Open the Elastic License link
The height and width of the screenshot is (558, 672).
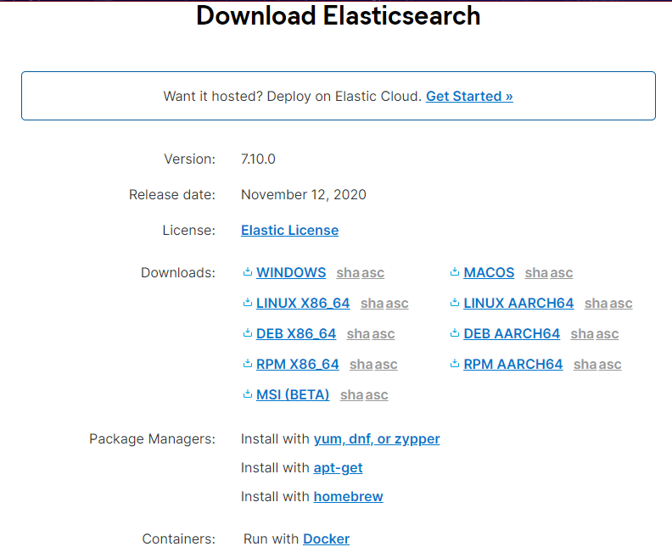click(x=289, y=231)
